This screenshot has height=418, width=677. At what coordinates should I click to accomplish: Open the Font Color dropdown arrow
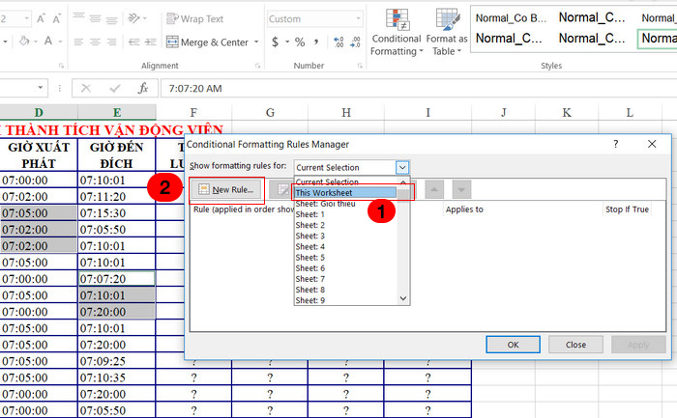point(60,42)
